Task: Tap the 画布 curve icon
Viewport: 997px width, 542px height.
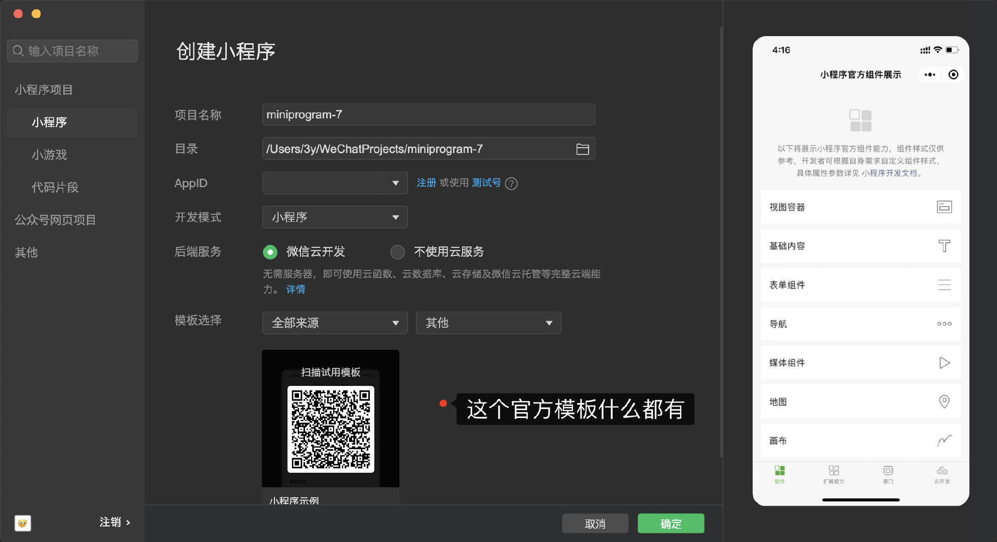Action: tap(944, 441)
